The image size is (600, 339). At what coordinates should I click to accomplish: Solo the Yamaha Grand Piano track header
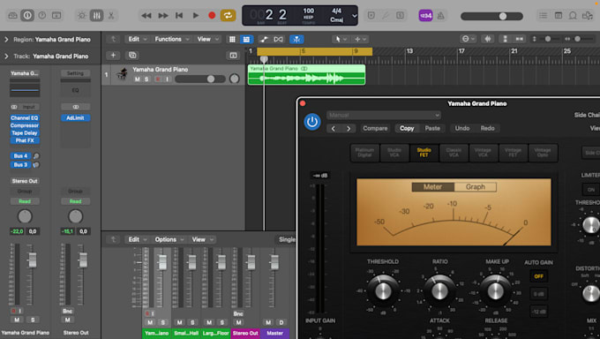(146, 79)
